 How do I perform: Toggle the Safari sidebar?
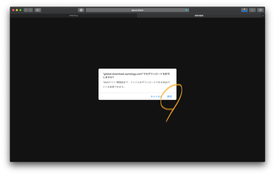[38, 10]
